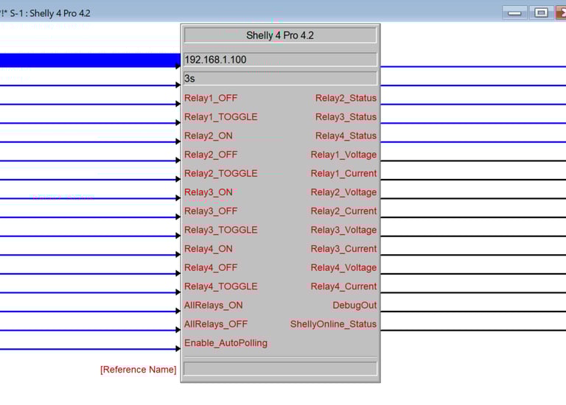Select the AllRelays_ON input signal
The image size is (566, 405).
pyautogui.click(x=213, y=305)
